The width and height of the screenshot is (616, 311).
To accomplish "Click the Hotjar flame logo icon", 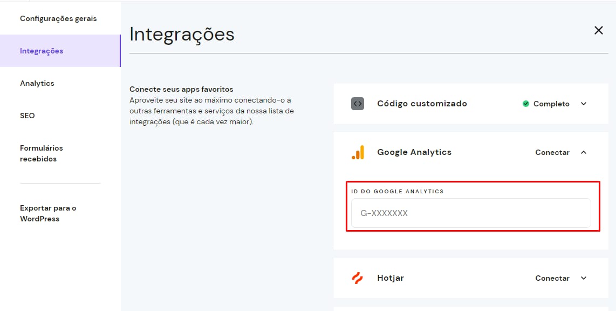I will pyautogui.click(x=358, y=278).
